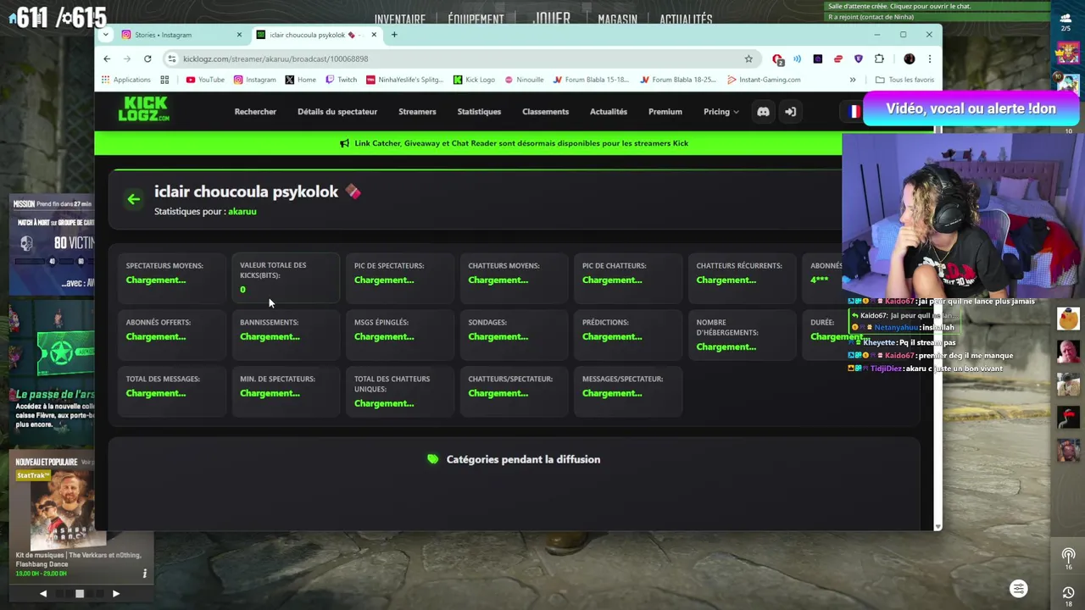Open the tab search chevron in Chrome
The height and width of the screenshot is (610, 1085).
click(x=105, y=35)
